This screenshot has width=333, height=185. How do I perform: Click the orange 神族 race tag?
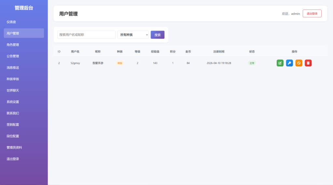(x=120, y=63)
